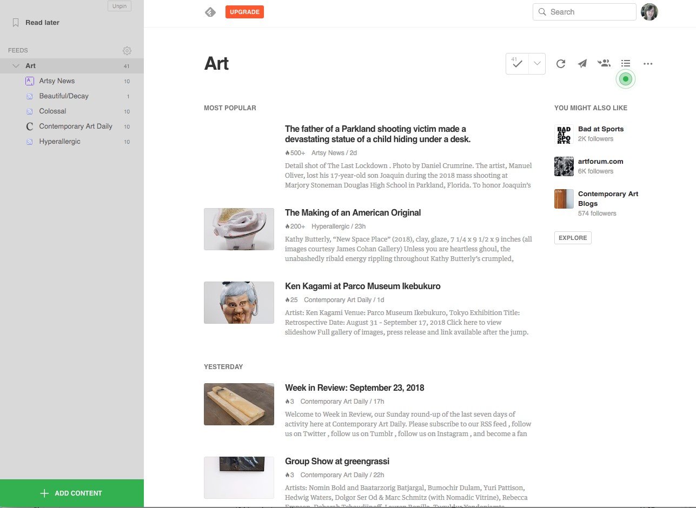This screenshot has height=508, width=696.
Task: Click the Bad at Sports feed name
Action: pyautogui.click(x=601, y=129)
